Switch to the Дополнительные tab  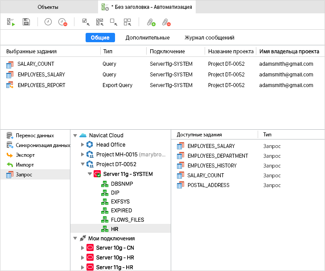(x=147, y=38)
